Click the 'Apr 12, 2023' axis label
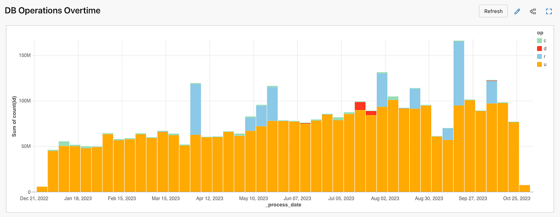 tap(210, 198)
